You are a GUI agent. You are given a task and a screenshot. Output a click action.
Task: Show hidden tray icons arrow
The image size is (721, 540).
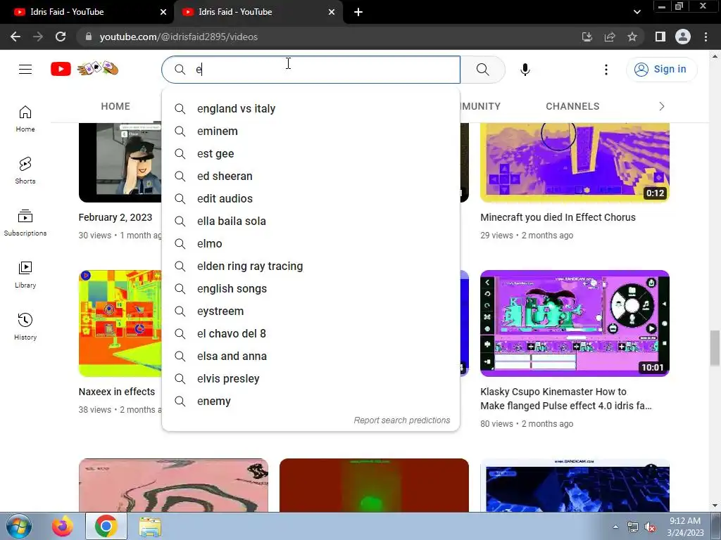(615, 527)
